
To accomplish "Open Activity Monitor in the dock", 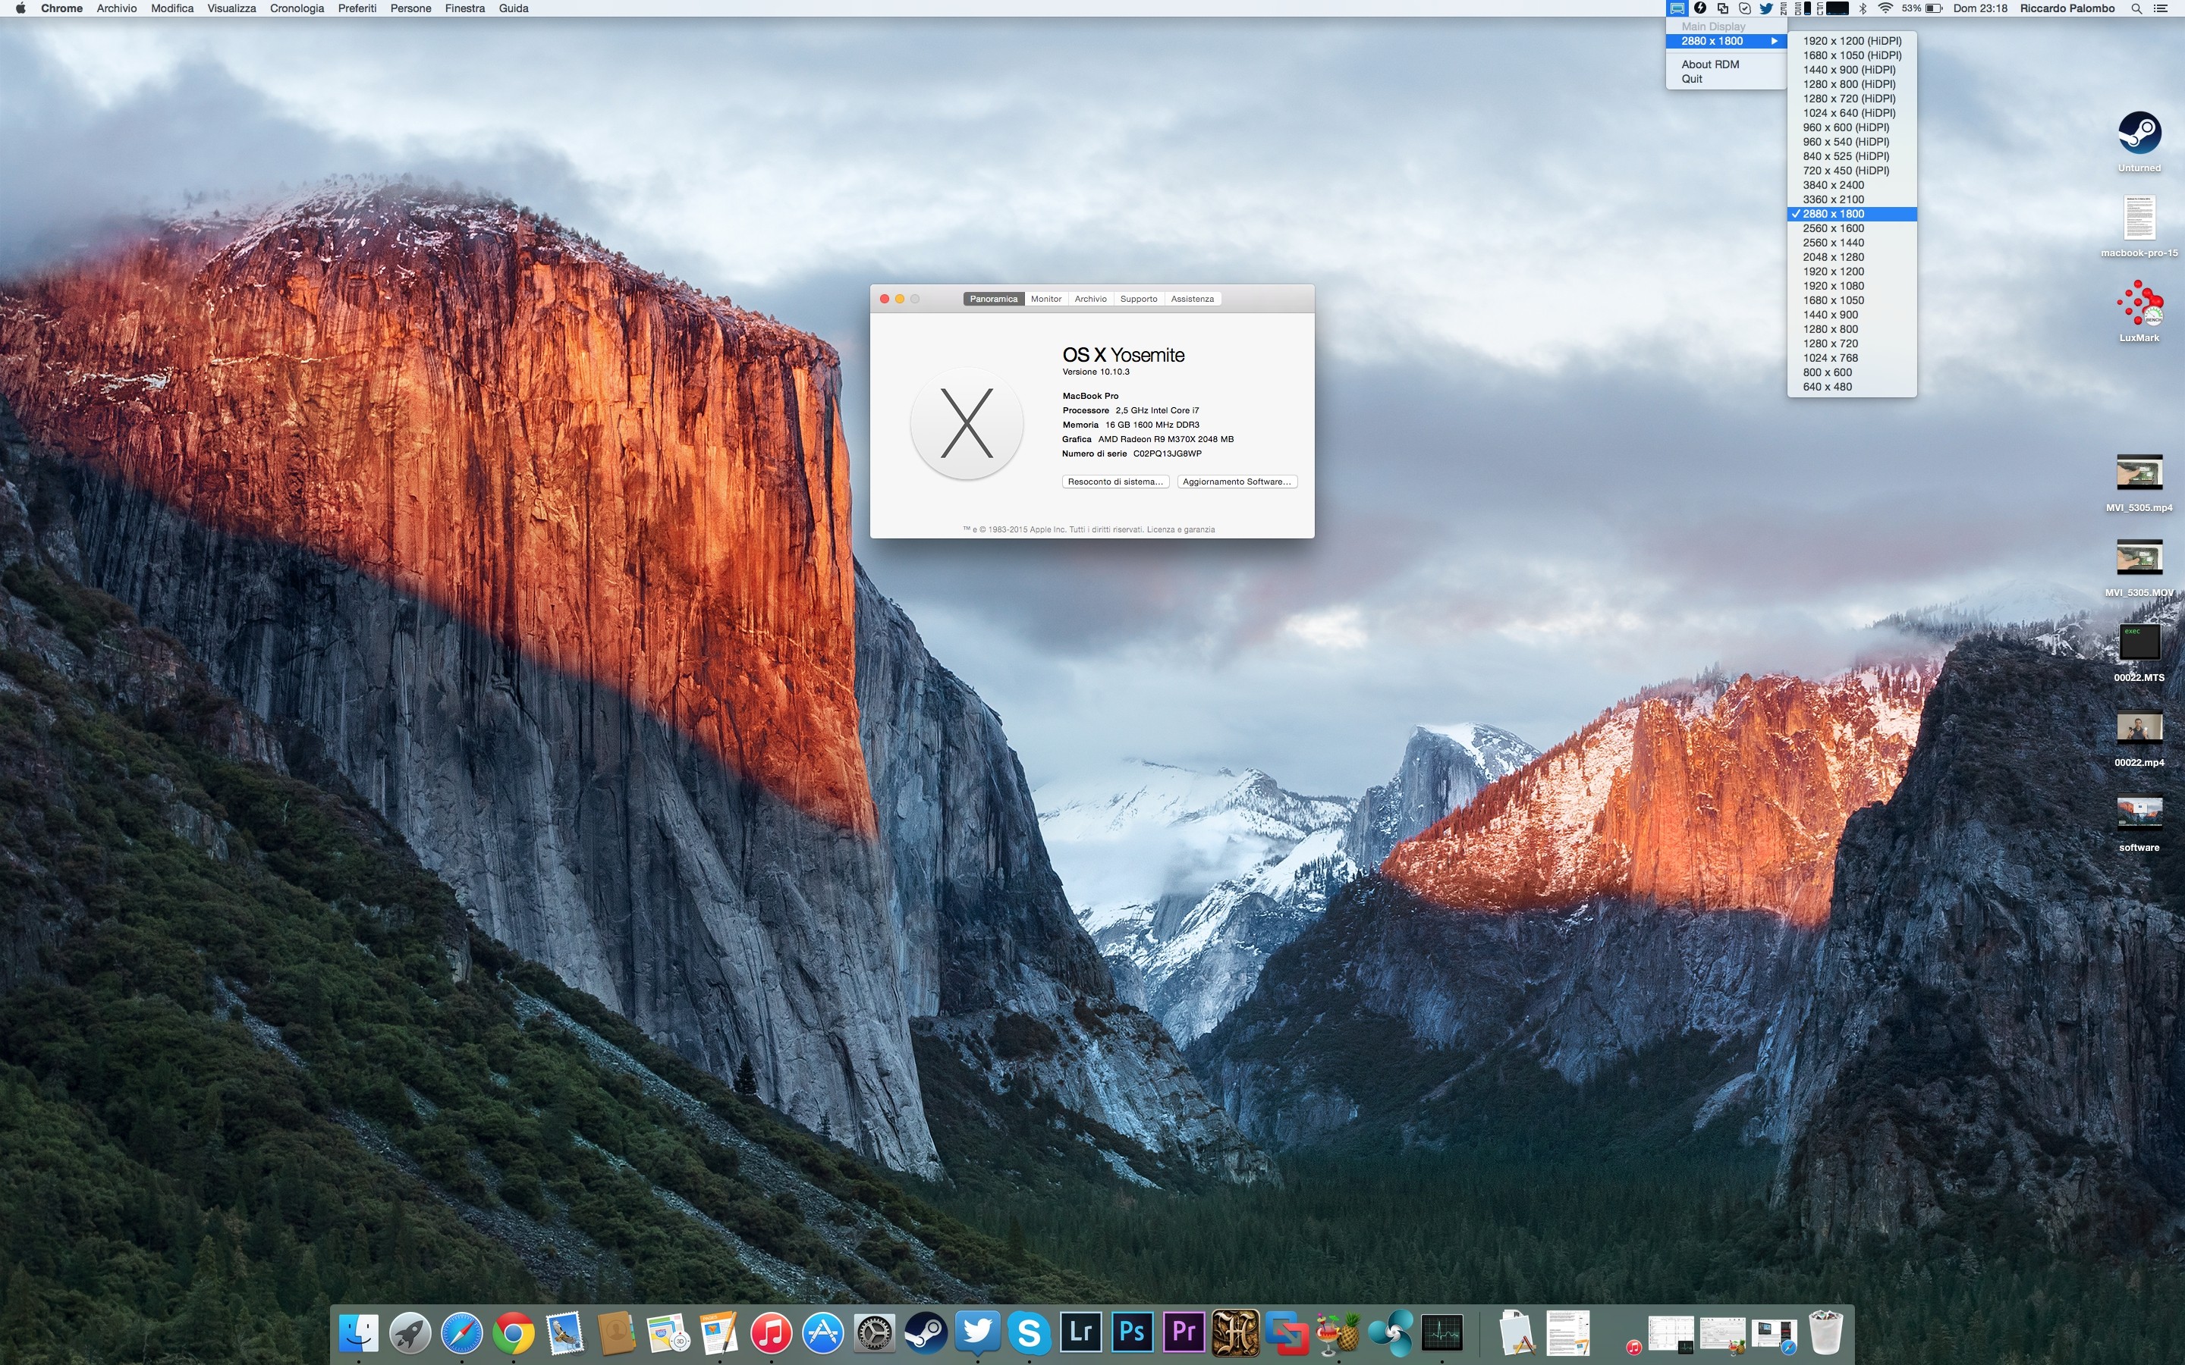I will tap(1442, 1332).
